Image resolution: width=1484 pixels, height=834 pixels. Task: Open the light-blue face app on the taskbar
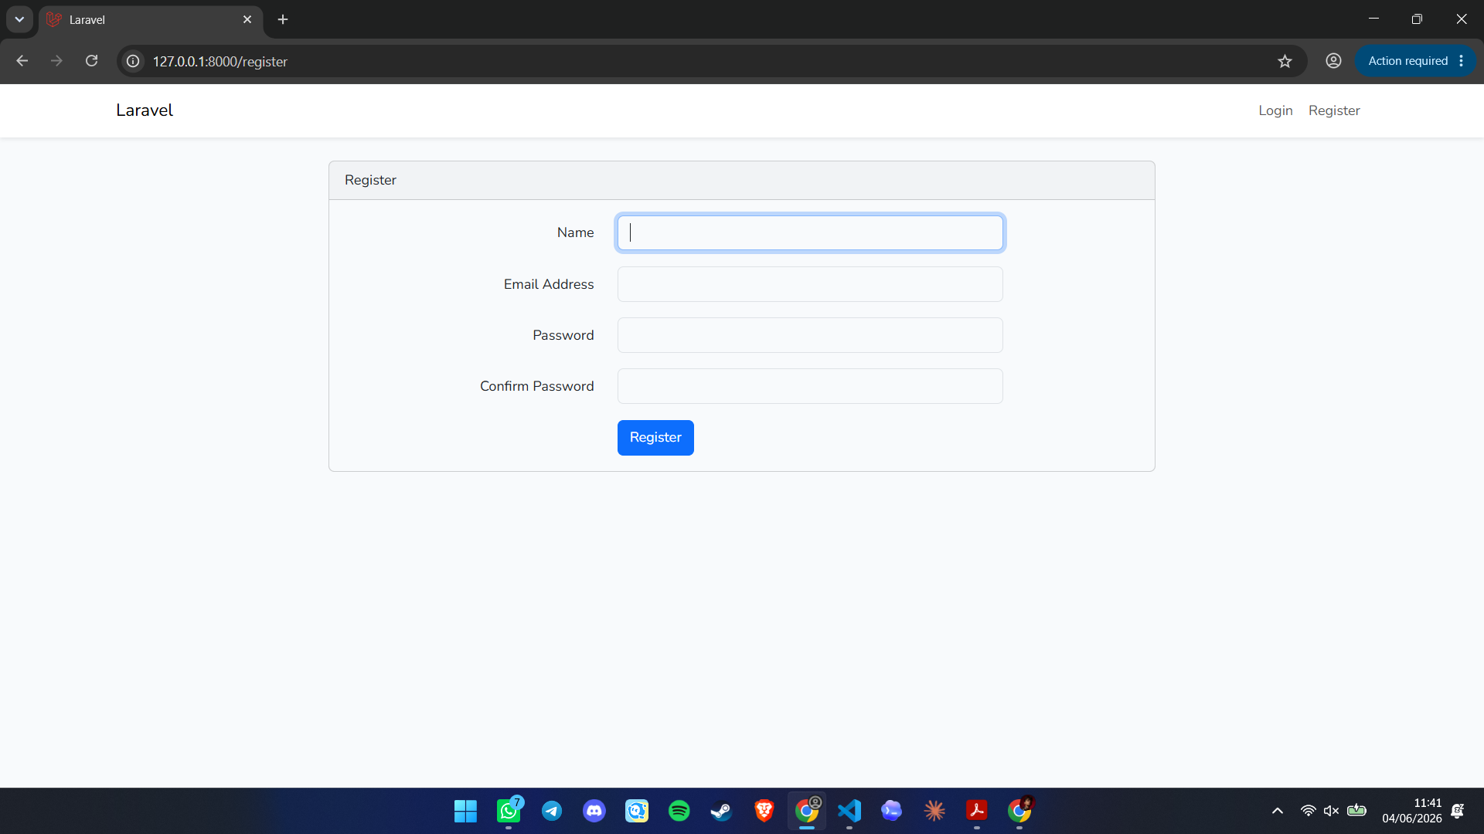click(x=637, y=811)
